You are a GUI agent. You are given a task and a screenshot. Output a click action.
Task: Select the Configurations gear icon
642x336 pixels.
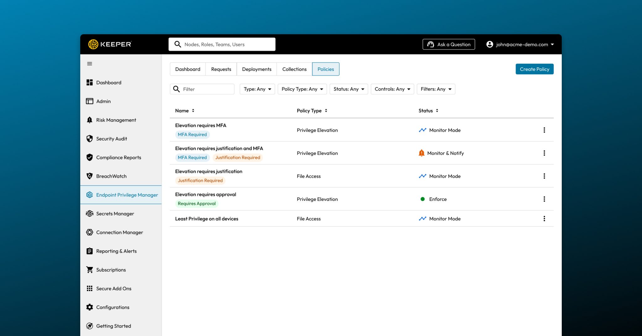click(x=90, y=307)
